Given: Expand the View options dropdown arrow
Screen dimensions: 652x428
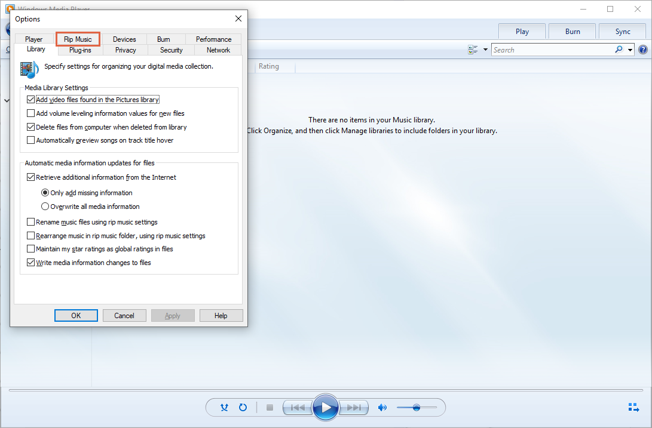Looking at the screenshot, I should click(x=485, y=50).
